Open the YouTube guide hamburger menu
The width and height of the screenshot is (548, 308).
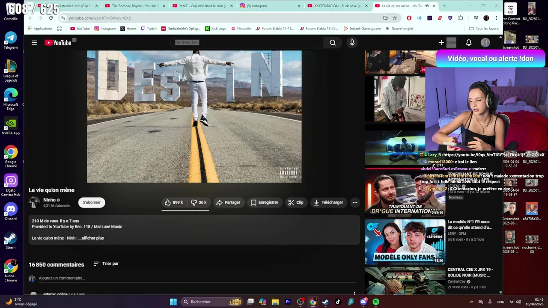click(34, 42)
